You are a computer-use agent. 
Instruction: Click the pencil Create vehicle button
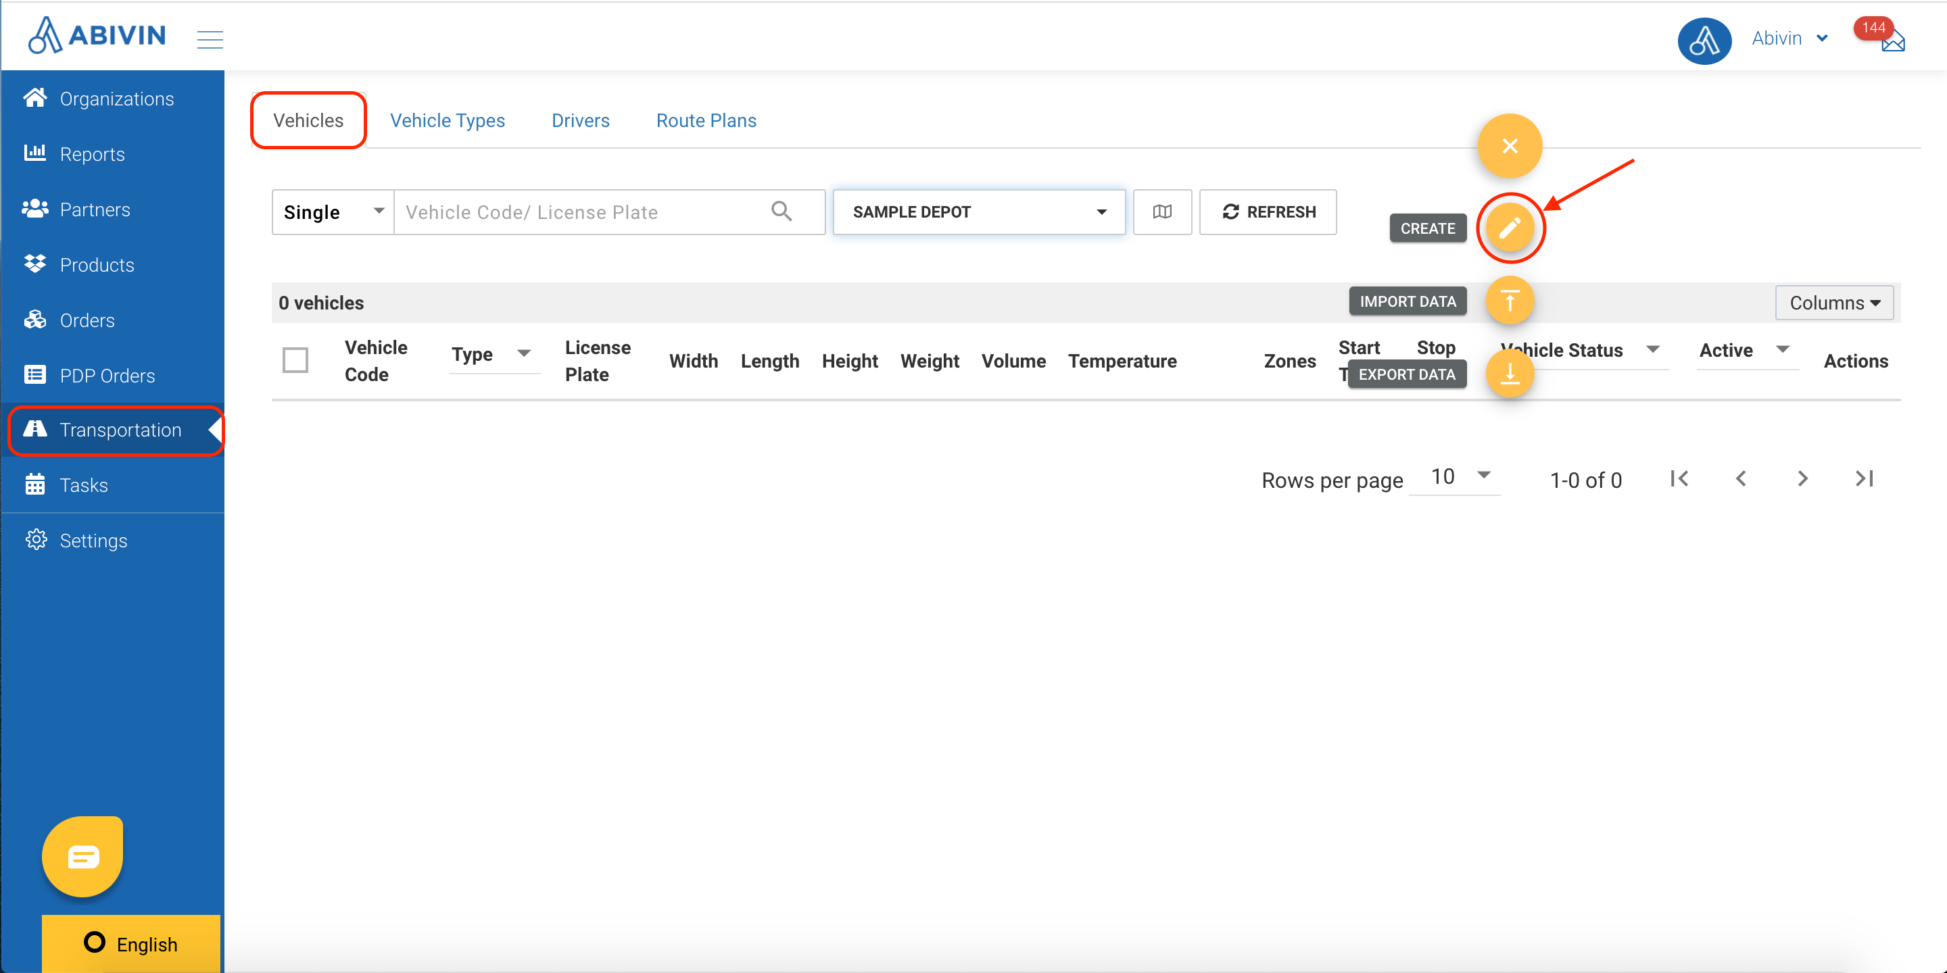1509,228
